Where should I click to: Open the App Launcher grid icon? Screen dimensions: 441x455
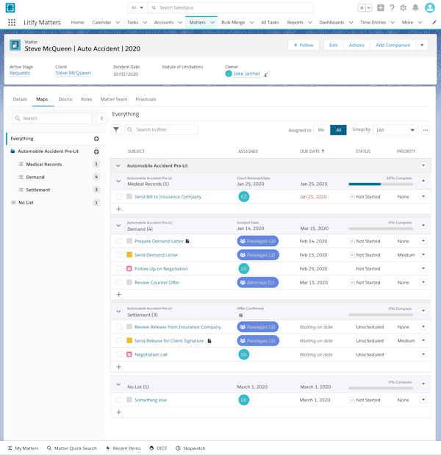tap(12, 22)
